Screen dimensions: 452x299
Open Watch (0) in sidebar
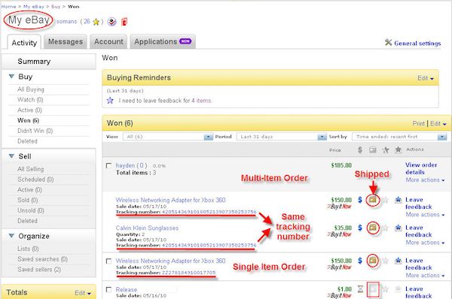[30, 100]
